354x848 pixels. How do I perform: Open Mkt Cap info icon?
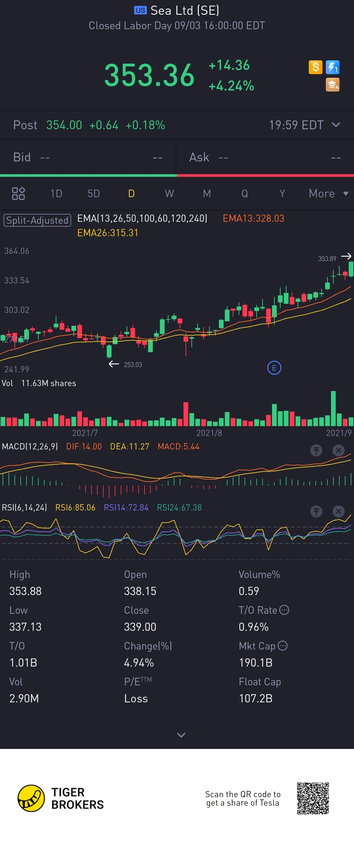pyautogui.click(x=283, y=646)
